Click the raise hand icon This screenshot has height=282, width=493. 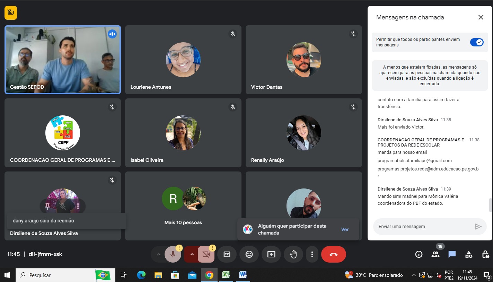[293, 254]
